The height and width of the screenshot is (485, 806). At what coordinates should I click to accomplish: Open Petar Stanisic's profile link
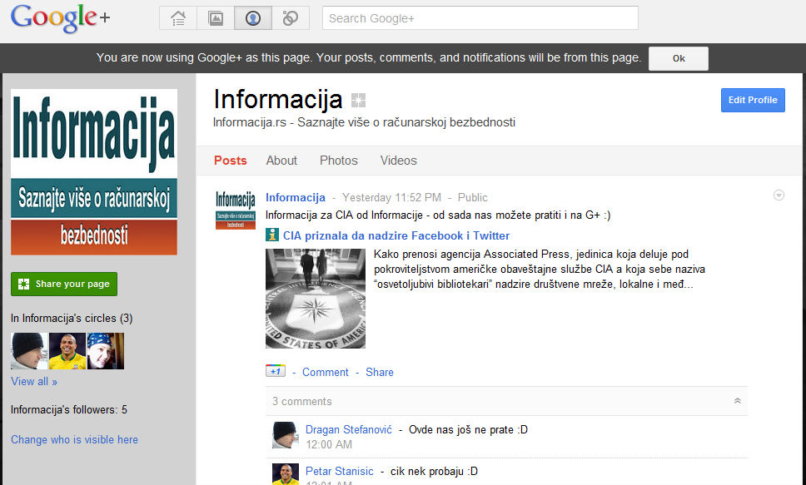pos(339,471)
